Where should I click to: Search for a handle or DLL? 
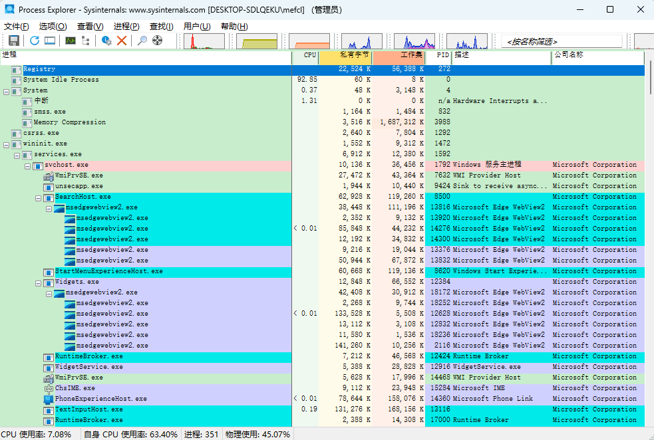(142, 40)
